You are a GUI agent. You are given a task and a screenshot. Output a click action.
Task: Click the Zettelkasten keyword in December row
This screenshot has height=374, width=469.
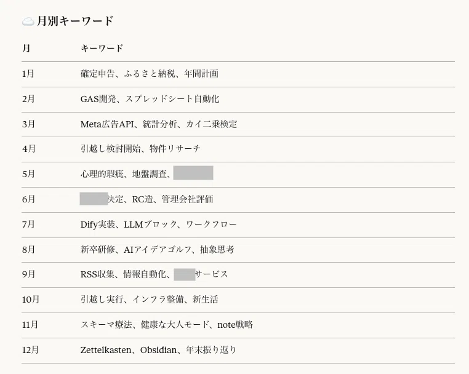click(106, 350)
